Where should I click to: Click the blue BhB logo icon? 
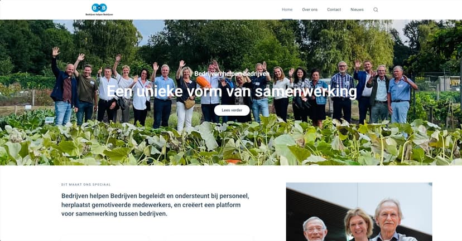99,8
